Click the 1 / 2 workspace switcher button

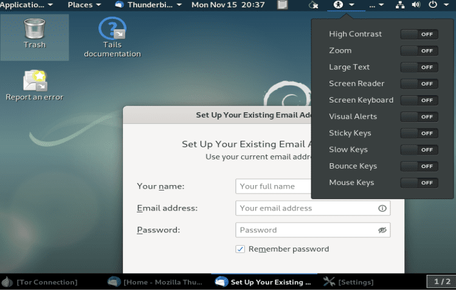pyautogui.click(x=442, y=282)
